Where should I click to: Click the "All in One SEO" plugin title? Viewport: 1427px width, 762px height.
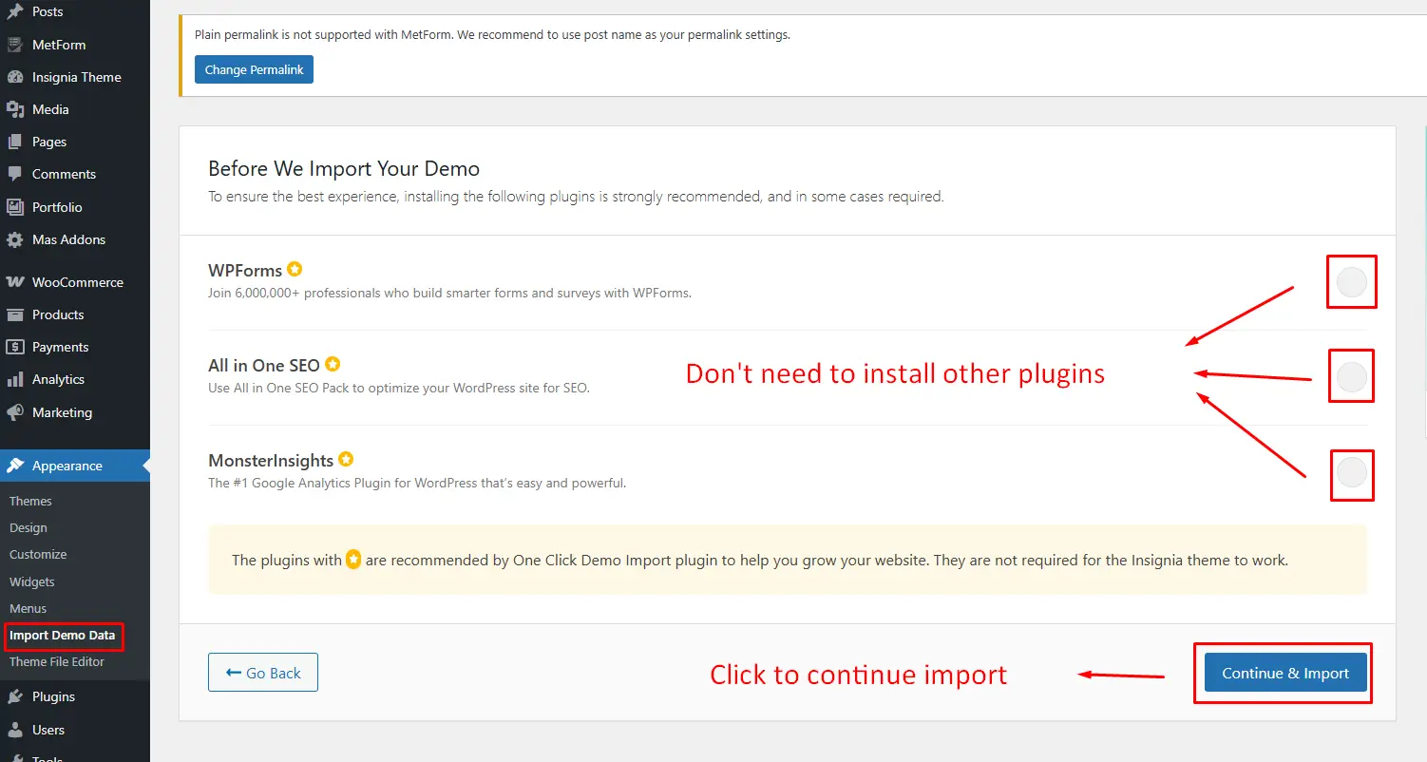[x=264, y=366]
